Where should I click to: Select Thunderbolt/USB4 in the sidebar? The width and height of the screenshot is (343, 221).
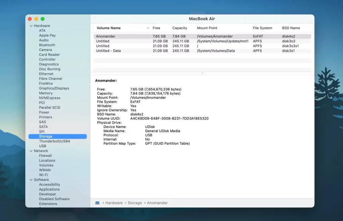point(55,142)
